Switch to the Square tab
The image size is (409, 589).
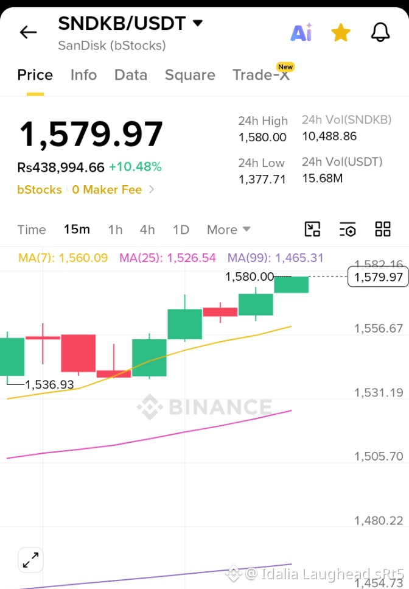(x=190, y=75)
